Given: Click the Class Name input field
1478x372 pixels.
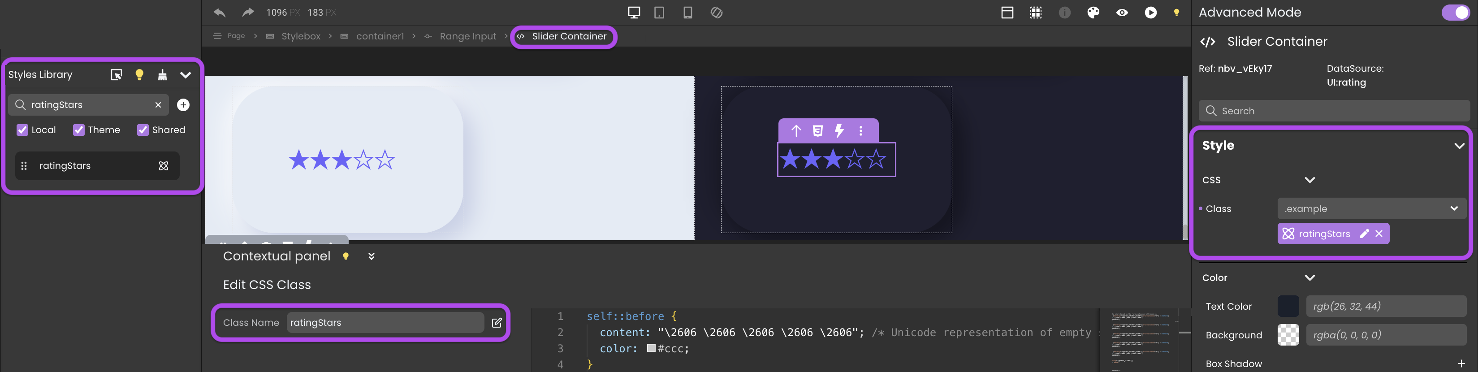Looking at the screenshot, I should pyautogui.click(x=385, y=323).
